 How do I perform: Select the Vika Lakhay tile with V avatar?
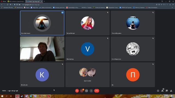click(x=87, y=49)
